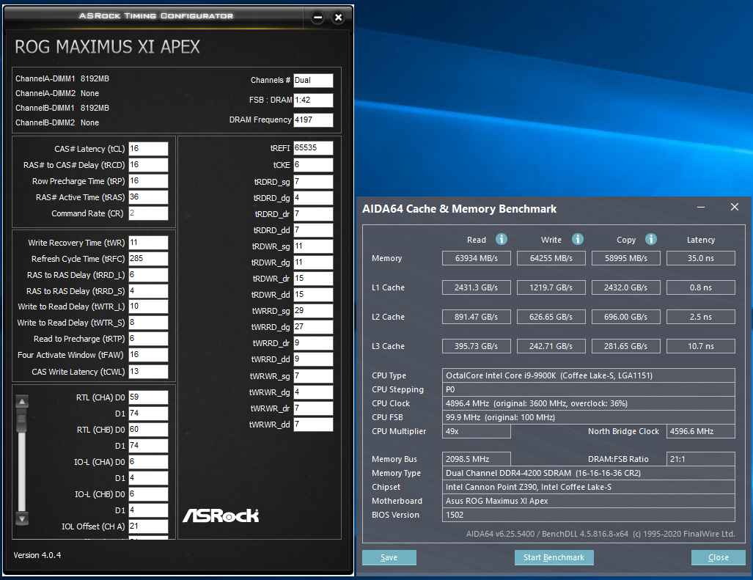753x580 pixels.
Task: Click the CPU Clock value 4896.4 MHz
Action: pyautogui.click(x=588, y=403)
